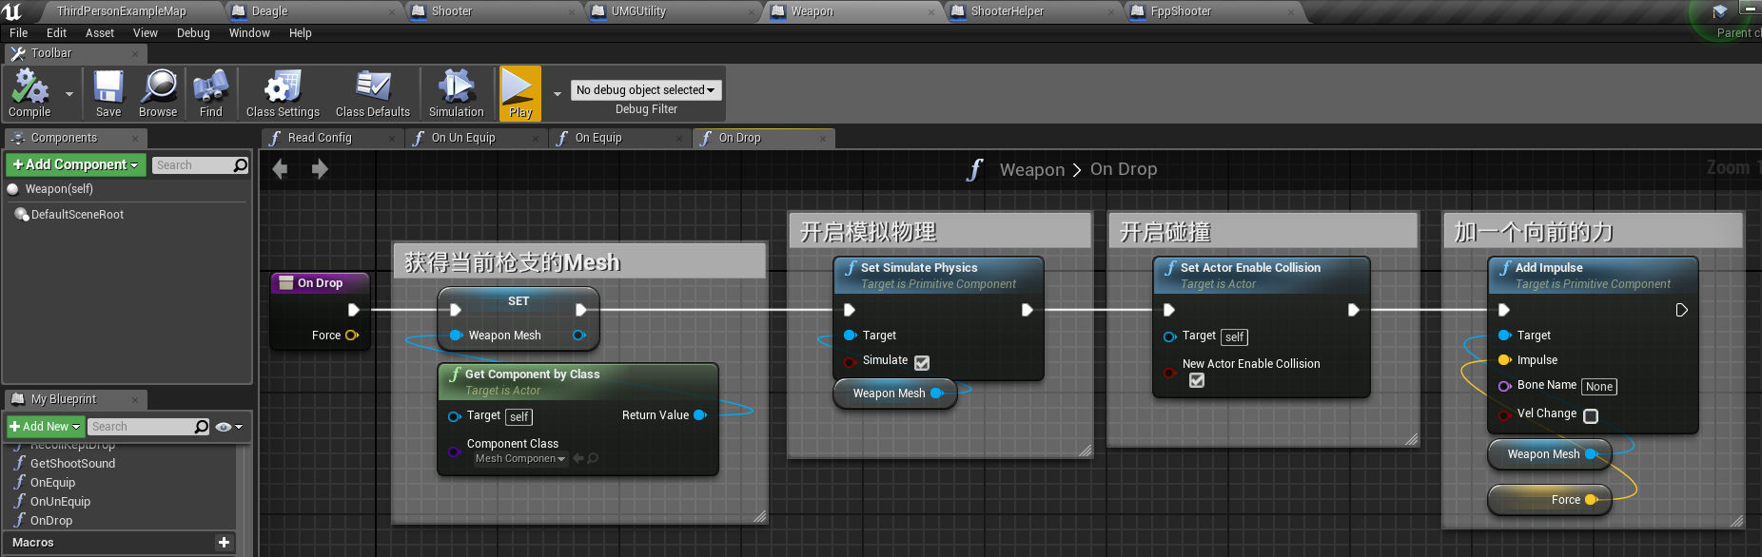Open the Window menu
The width and height of the screenshot is (1762, 557).
[x=249, y=33]
